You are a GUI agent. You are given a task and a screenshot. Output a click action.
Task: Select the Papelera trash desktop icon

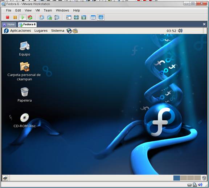(25, 95)
